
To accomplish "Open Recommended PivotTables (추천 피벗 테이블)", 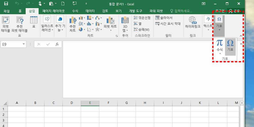I will click(x=20, y=24).
